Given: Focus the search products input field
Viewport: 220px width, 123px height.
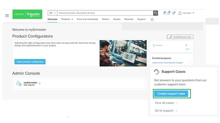Looking at the screenshot, I should tap(105, 13).
